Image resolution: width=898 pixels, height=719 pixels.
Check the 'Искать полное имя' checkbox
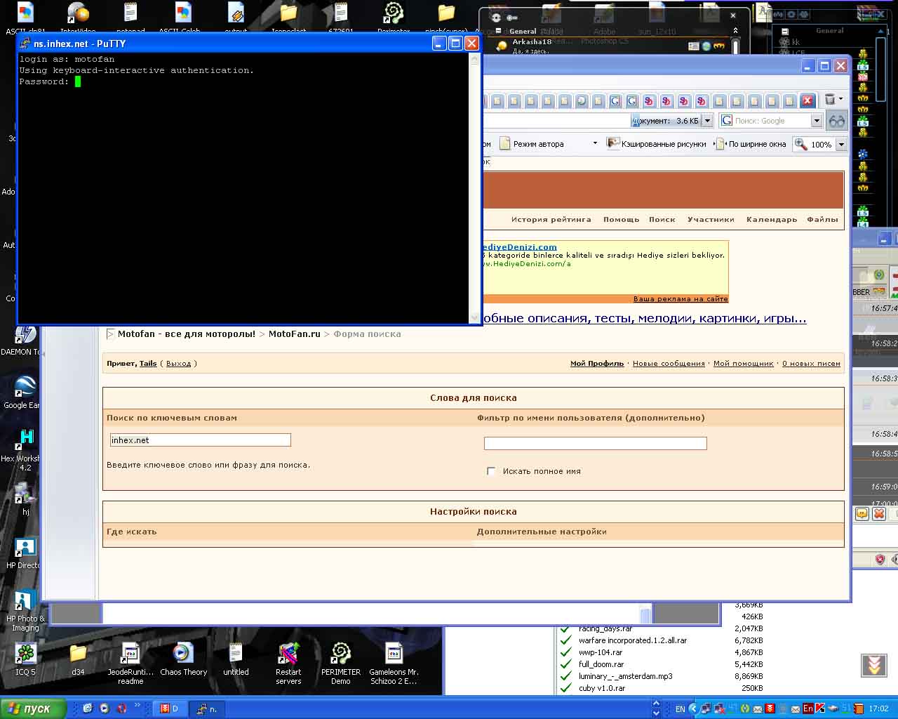point(491,471)
